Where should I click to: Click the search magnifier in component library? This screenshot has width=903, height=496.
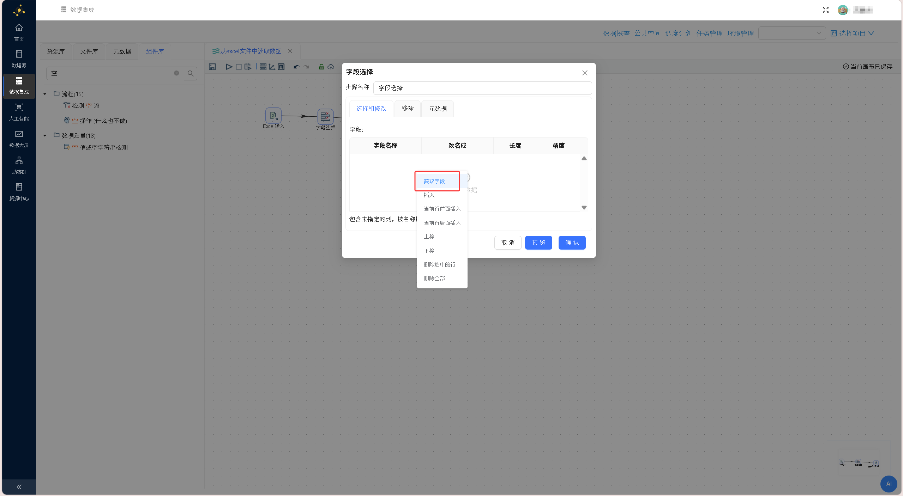pyautogui.click(x=191, y=73)
